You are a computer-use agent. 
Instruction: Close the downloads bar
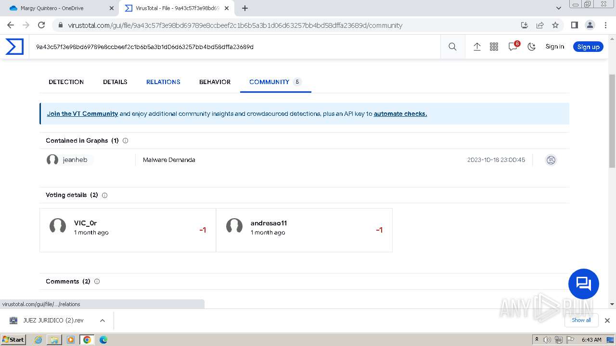(x=607, y=321)
